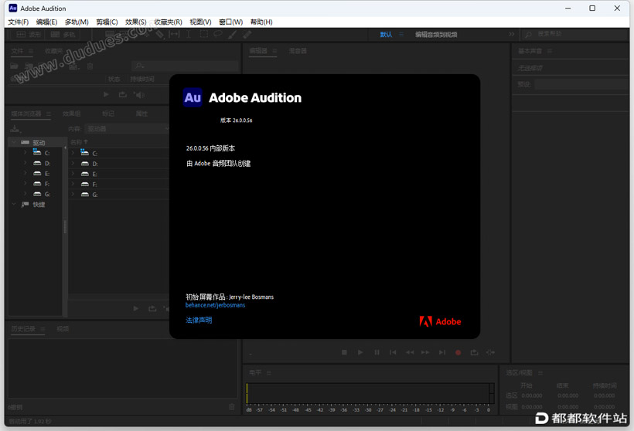Clear history with the trash icon
The image size is (634, 431).
pos(232,407)
